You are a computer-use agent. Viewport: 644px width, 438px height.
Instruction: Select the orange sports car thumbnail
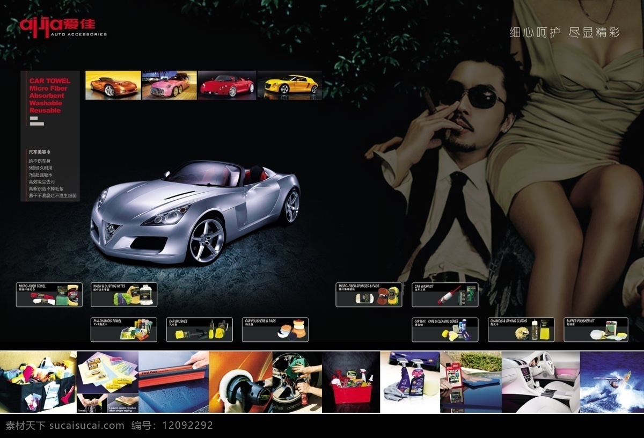[113, 85]
